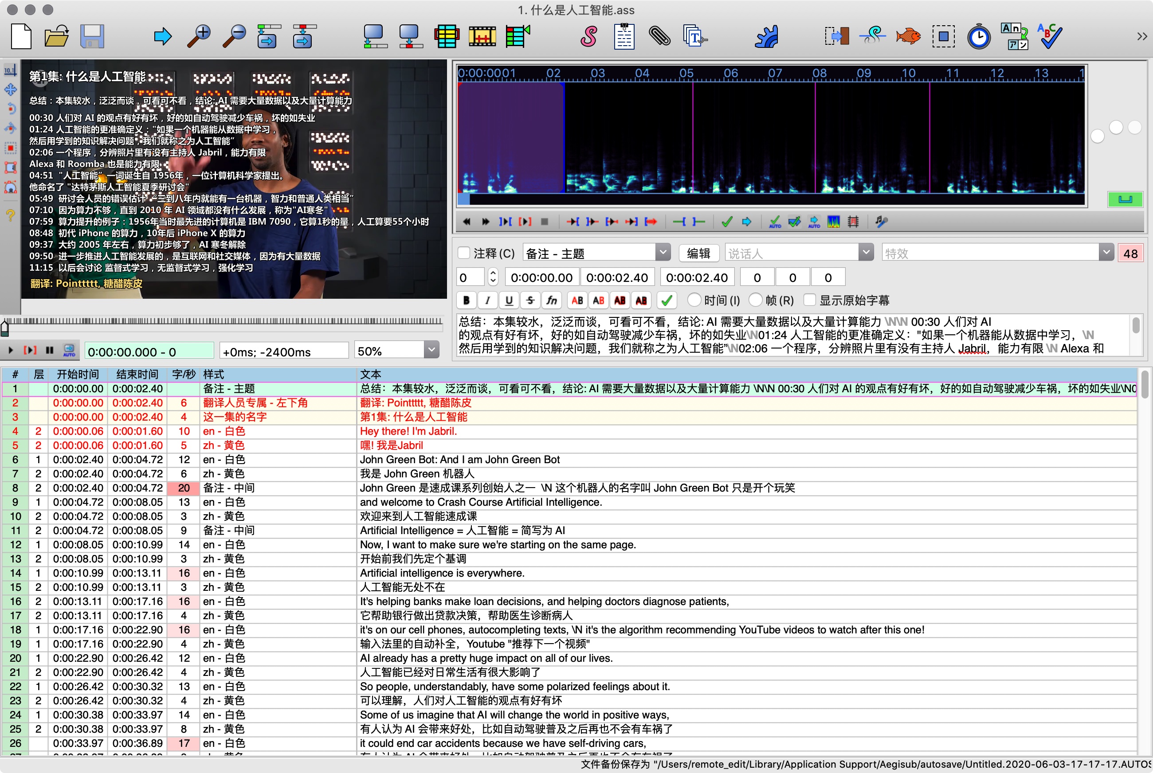Click the layer number stepper arrows
The height and width of the screenshot is (773, 1153).
click(x=493, y=277)
